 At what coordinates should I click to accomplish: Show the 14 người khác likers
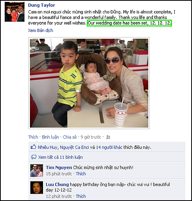(109, 147)
